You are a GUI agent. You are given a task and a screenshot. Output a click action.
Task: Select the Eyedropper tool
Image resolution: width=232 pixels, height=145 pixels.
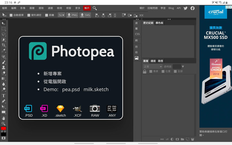click(4, 51)
